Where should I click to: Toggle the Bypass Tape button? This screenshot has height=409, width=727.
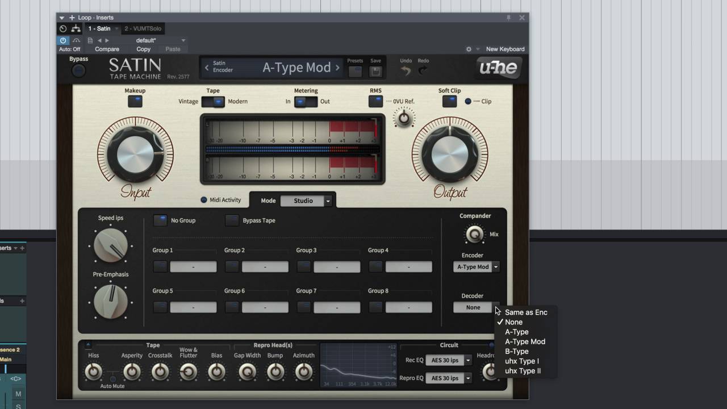click(232, 220)
